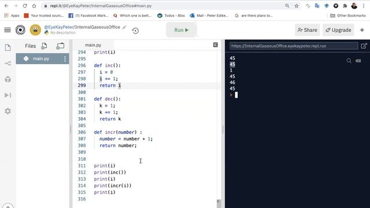Open the browser home page
The image size is (370, 208).
coord(34,6)
